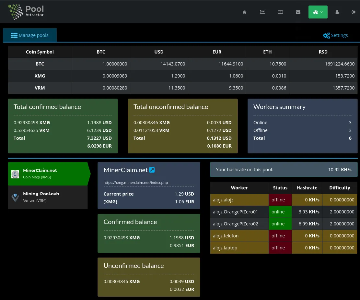Screen dimensions: 360x300
Task: Click the Status column header
Action: tap(280, 188)
